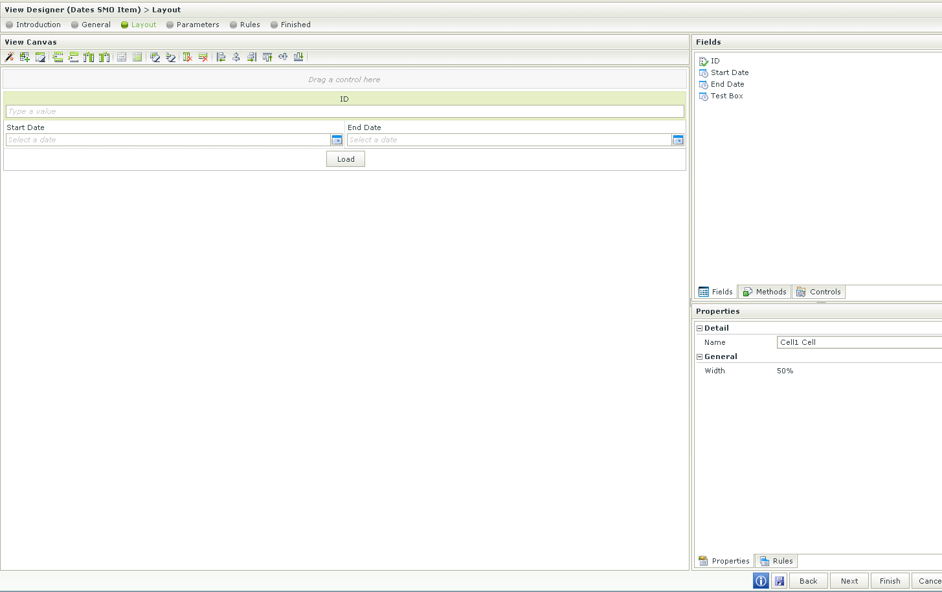Go to the Parameters wizard step
This screenshot has height=592, width=942.
(193, 25)
